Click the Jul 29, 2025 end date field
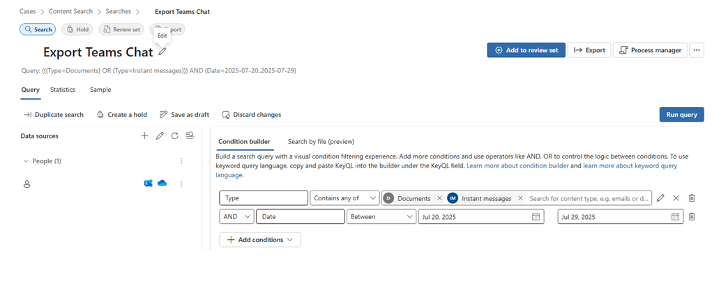This screenshot has width=712, height=290. pyautogui.click(x=620, y=216)
